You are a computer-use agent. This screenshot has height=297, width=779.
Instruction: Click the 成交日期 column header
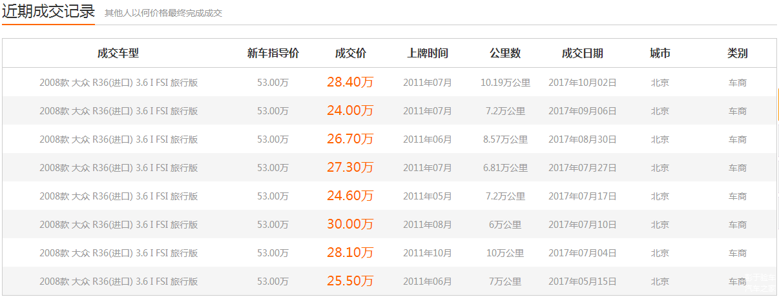pos(583,53)
